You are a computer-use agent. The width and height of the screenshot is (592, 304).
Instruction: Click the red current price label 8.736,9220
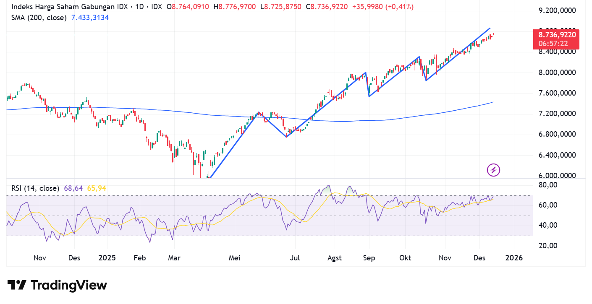[557, 35]
